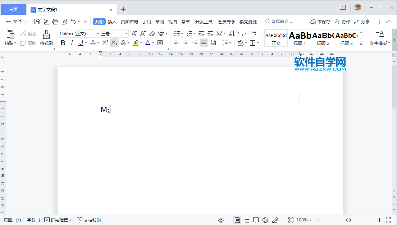Open the 页面布局 ribbon tab
Image resolution: width=397 pixels, height=225 pixels.
(x=129, y=22)
